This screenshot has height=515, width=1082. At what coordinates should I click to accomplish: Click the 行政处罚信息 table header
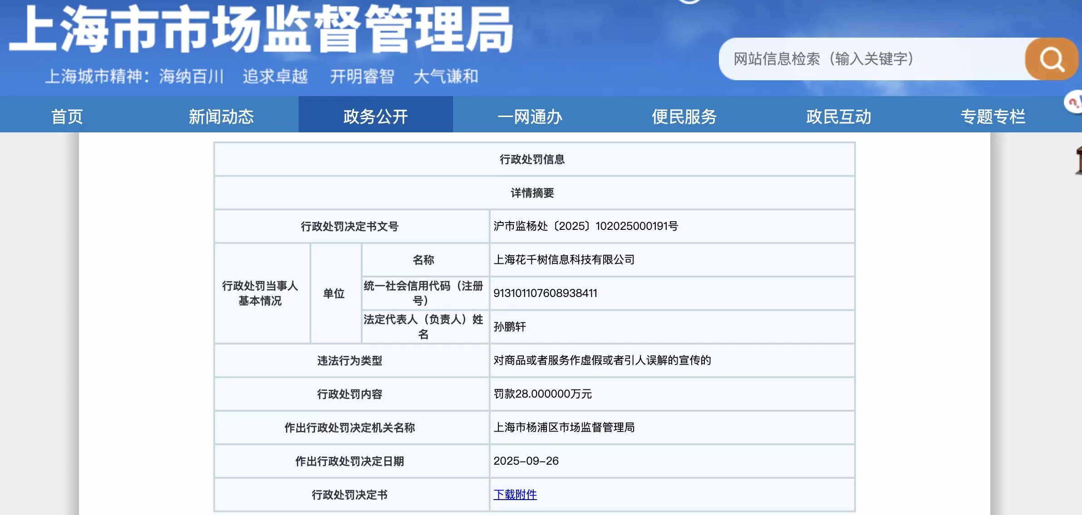(535, 159)
